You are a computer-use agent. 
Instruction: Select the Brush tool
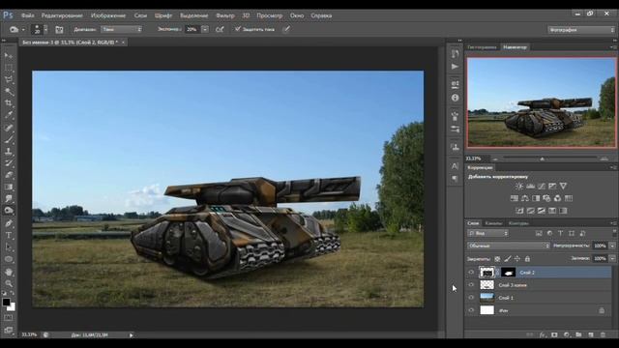(9, 139)
